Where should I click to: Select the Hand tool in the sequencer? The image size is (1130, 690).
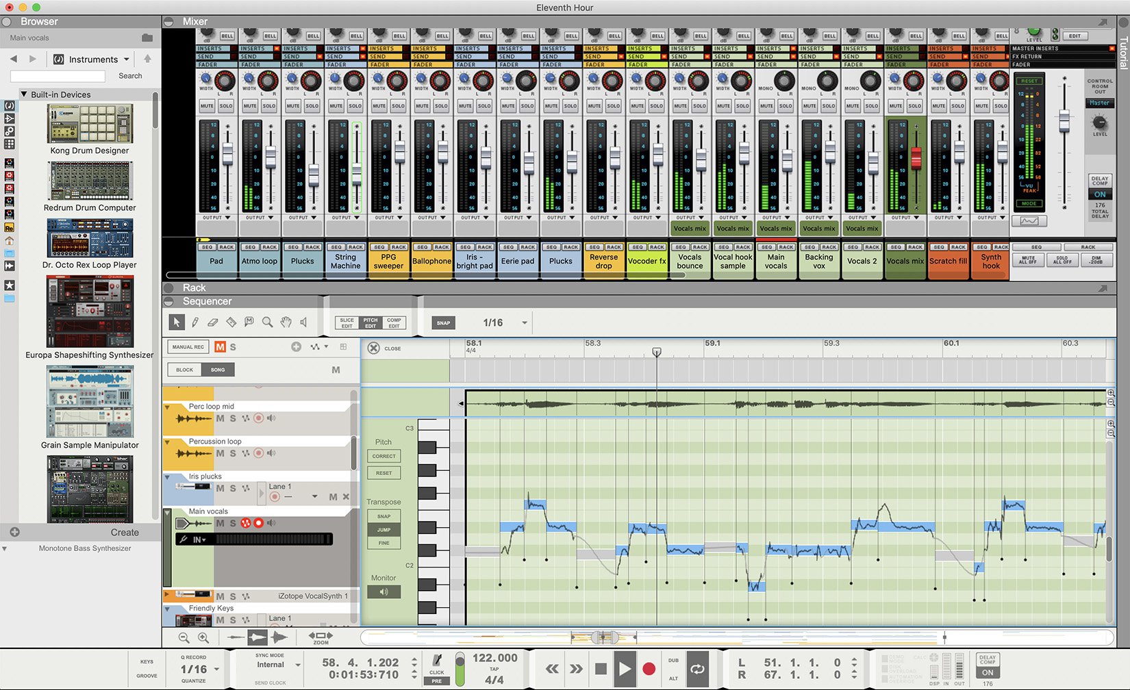[x=286, y=322]
